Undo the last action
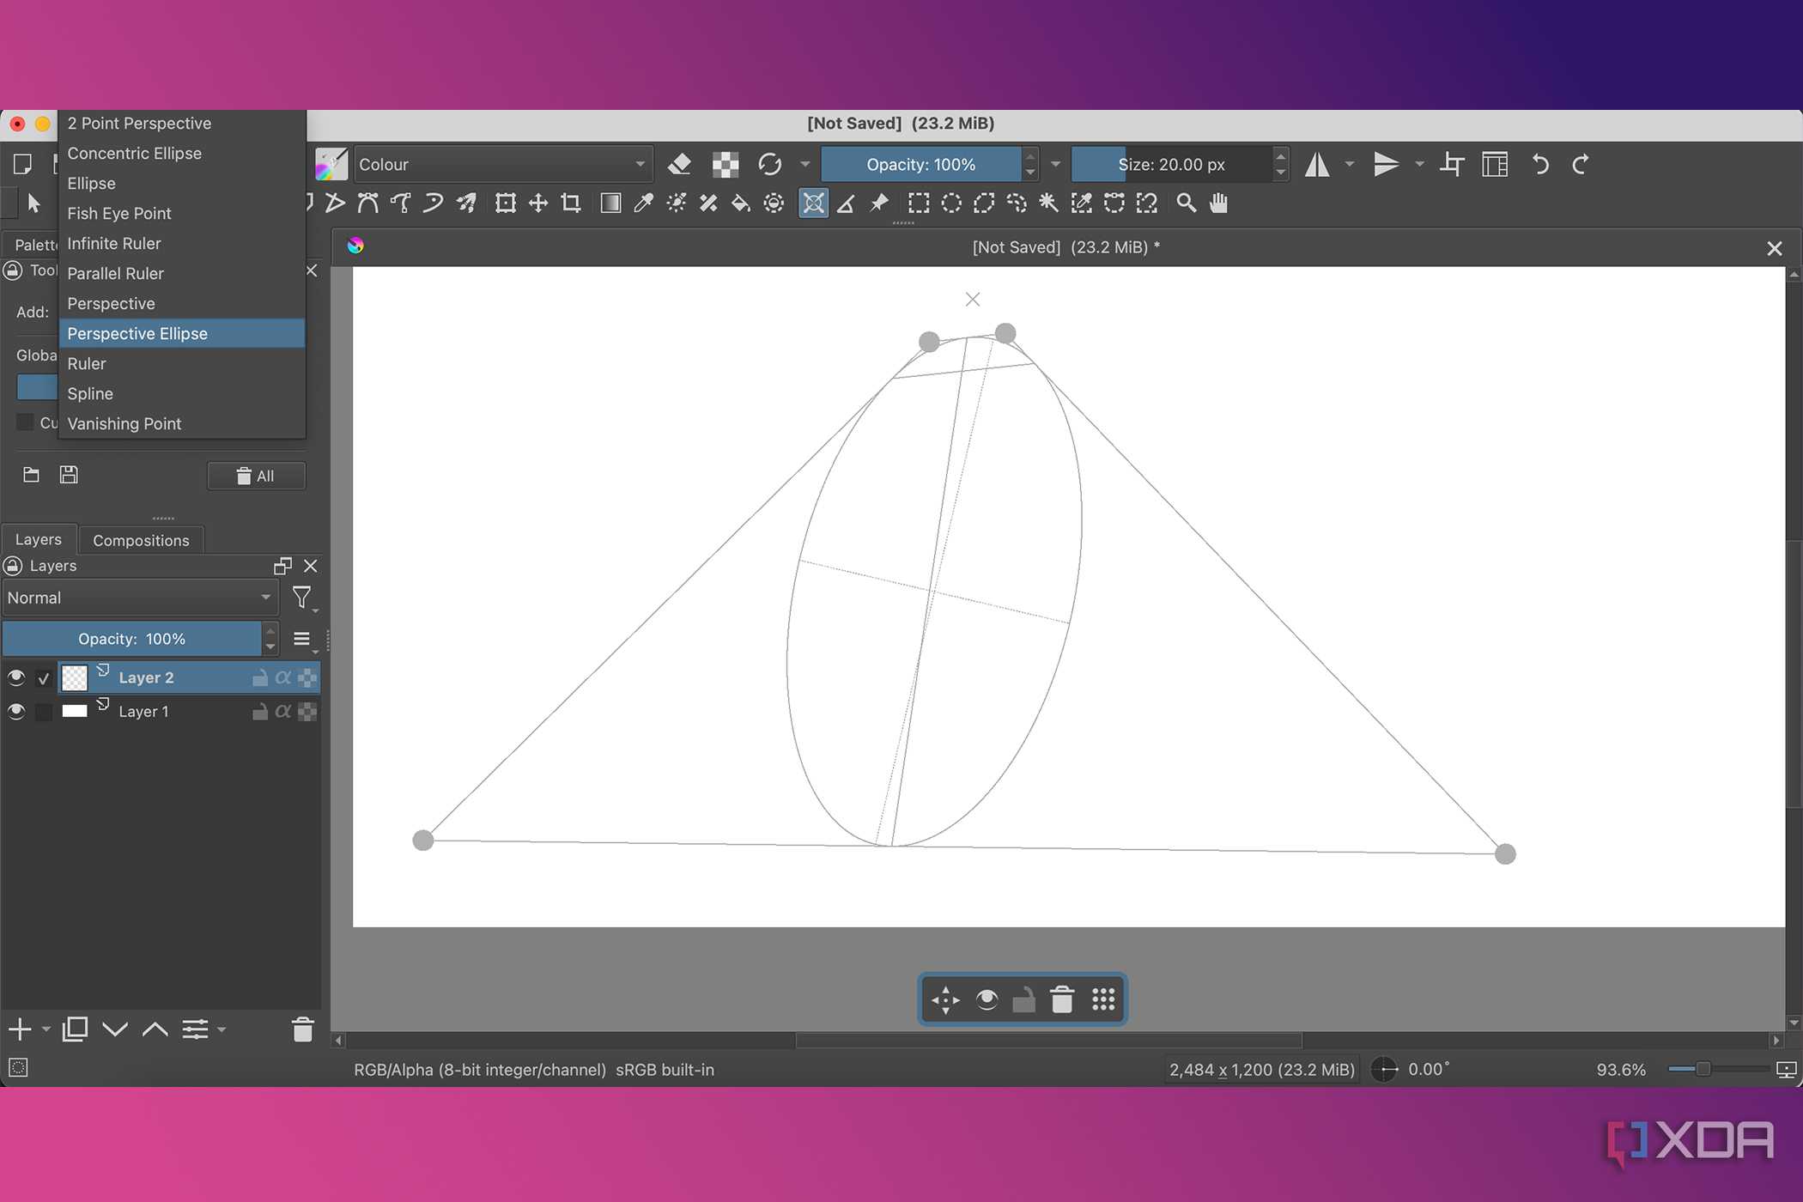Image resolution: width=1803 pixels, height=1202 pixels. pos(1540,164)
